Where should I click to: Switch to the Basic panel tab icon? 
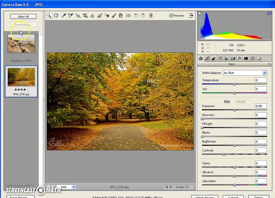[201, 58]
